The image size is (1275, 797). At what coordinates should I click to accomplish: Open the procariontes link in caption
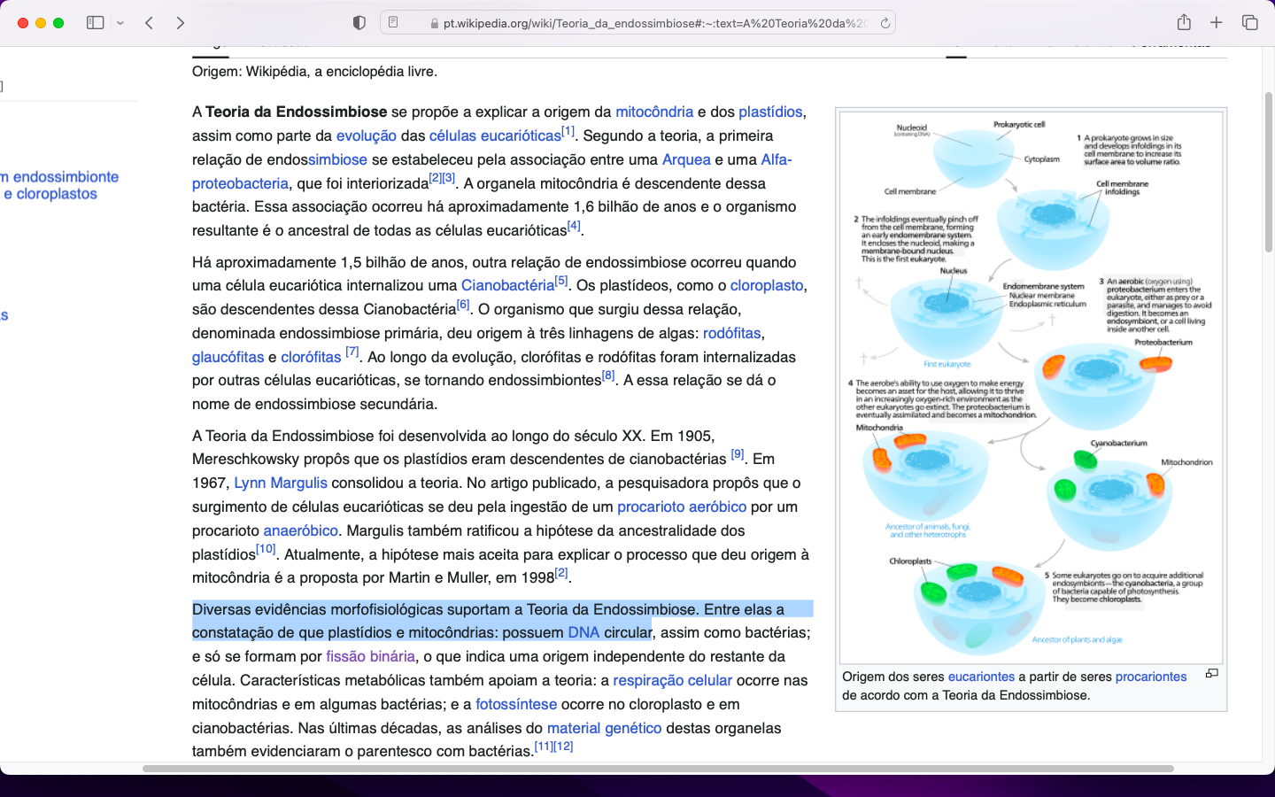(x=1151, y=677)
